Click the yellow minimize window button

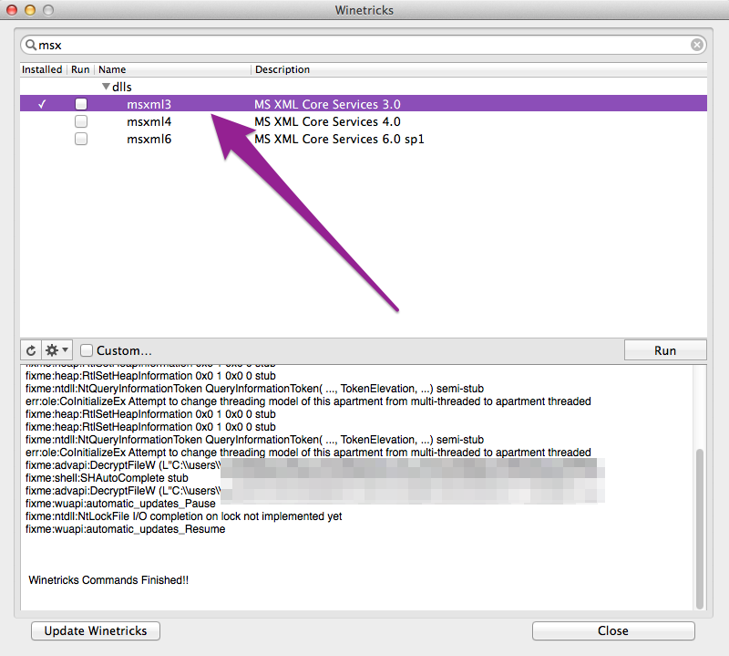pos(30,10)
